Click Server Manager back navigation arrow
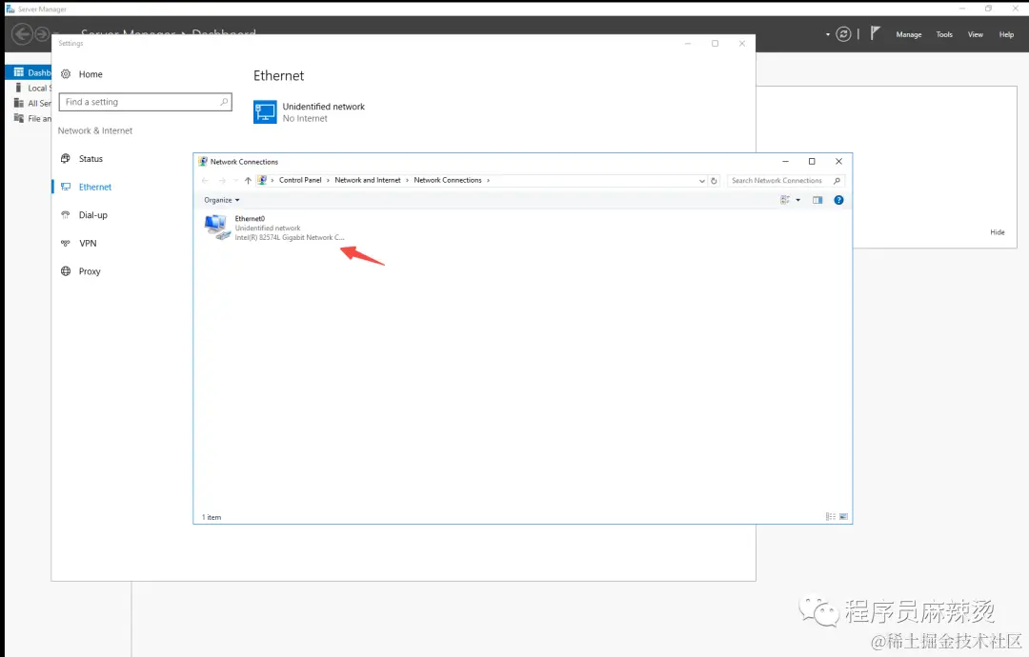 click(x=22, y=33)
